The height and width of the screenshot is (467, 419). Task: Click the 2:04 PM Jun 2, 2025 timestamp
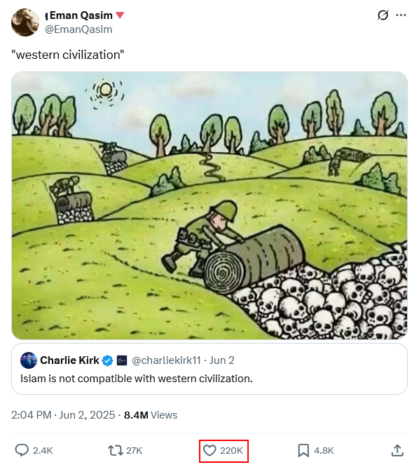tap(63, 415)
